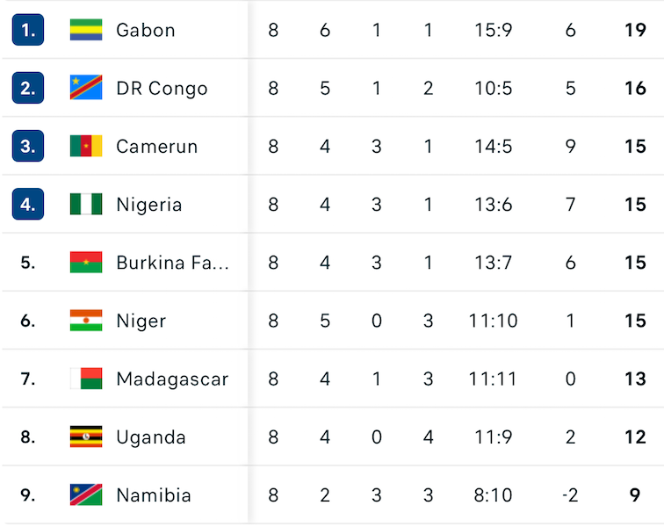Open the DR Congo team link
The height and width of the screenshot is (527, 664).
tap(162, 88)
